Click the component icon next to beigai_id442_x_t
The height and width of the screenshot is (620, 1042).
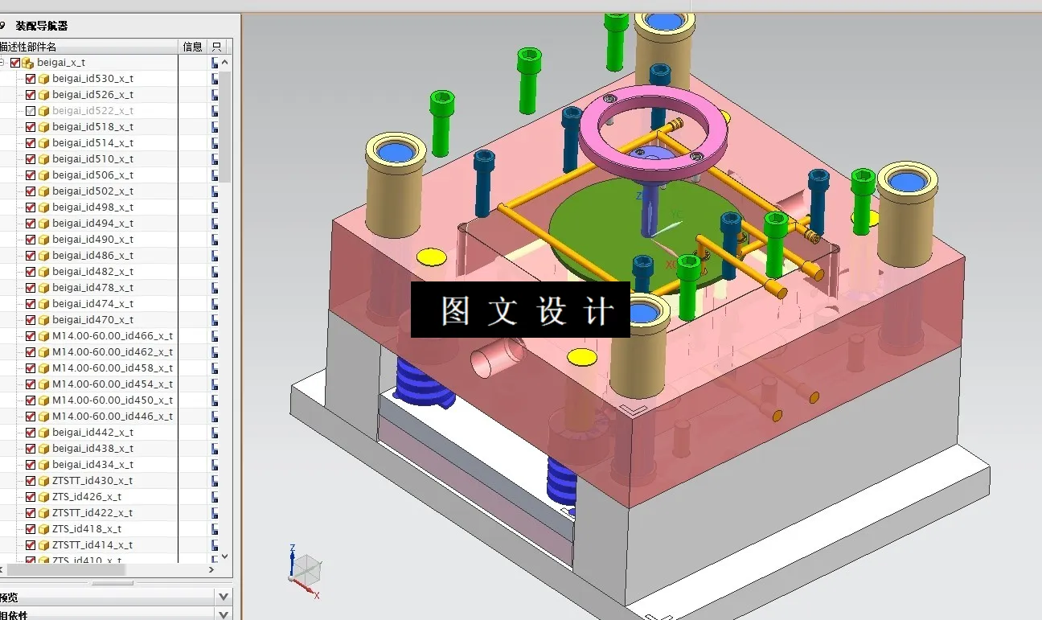coord(44,432)
